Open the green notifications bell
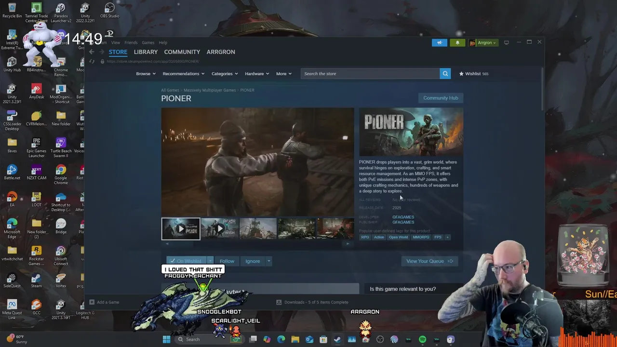 pyautogui.click(x=457, y=42)
